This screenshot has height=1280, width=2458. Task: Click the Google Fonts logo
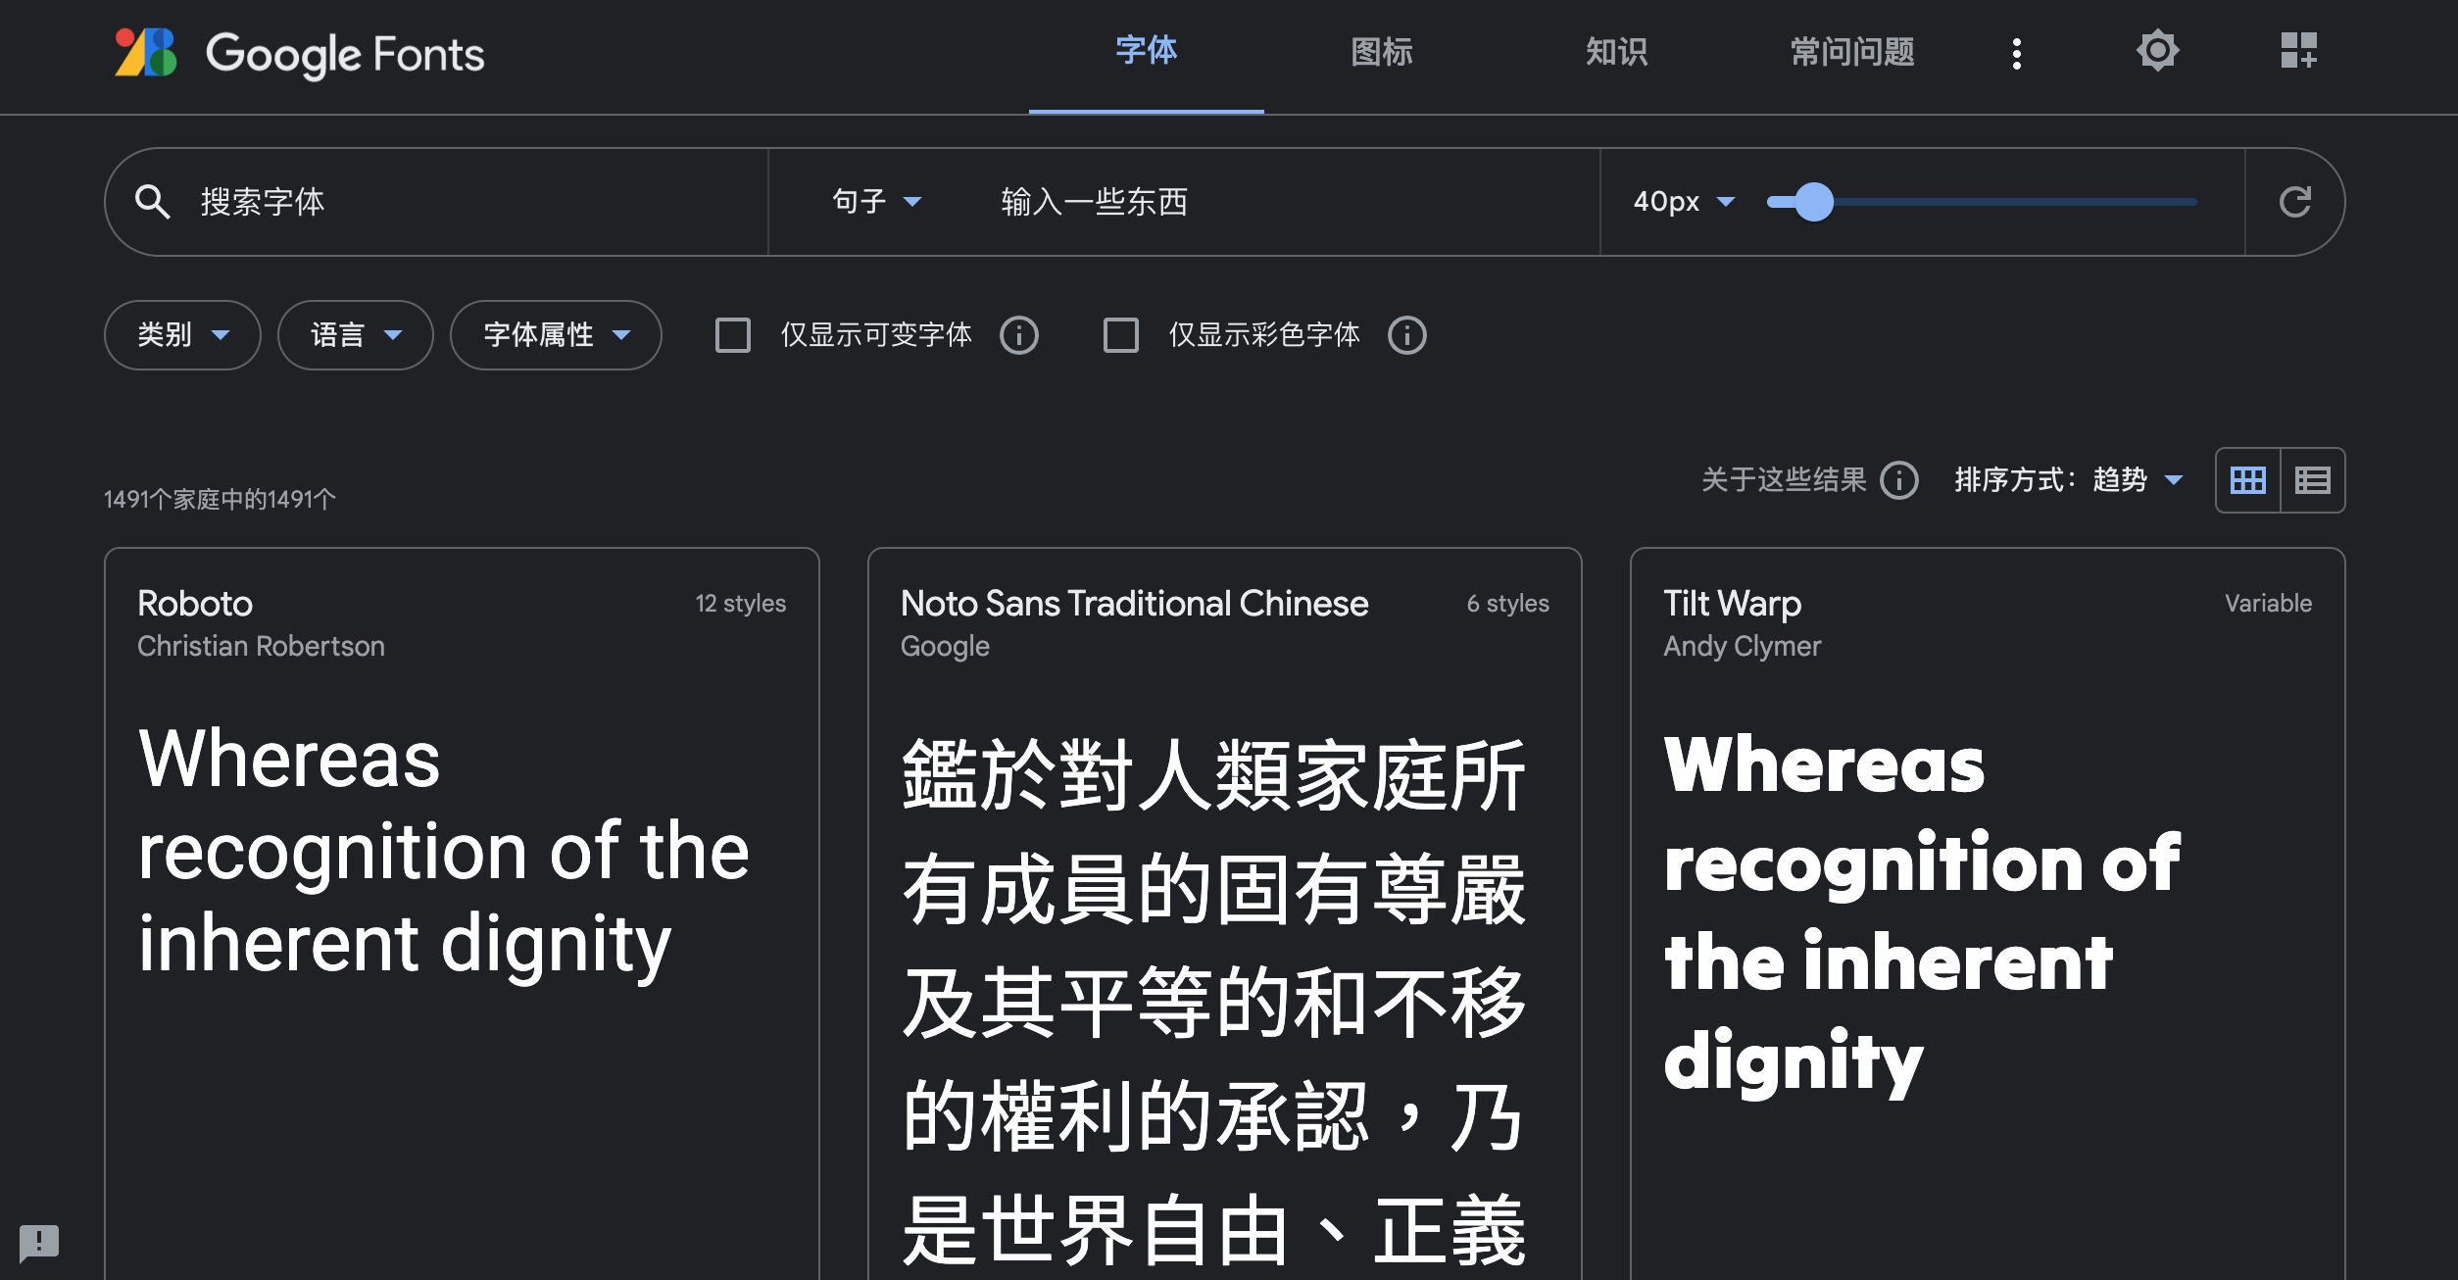coord(299,53)
